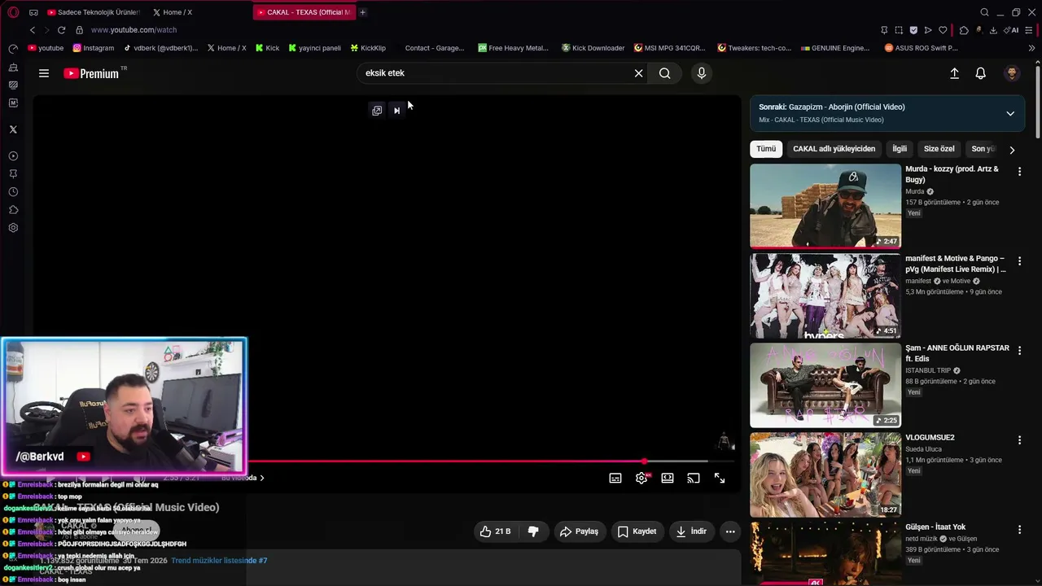Image resolution: width=1042 pixels, height=586 pixels.
Task: Submit search with the magnifier button
Action: tap(665, 73)
